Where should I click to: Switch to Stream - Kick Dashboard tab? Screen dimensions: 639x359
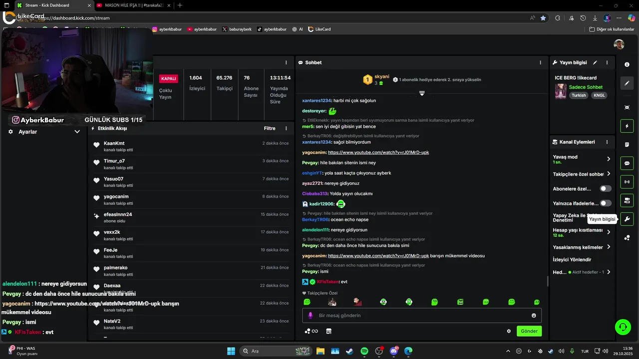[54, 5]
